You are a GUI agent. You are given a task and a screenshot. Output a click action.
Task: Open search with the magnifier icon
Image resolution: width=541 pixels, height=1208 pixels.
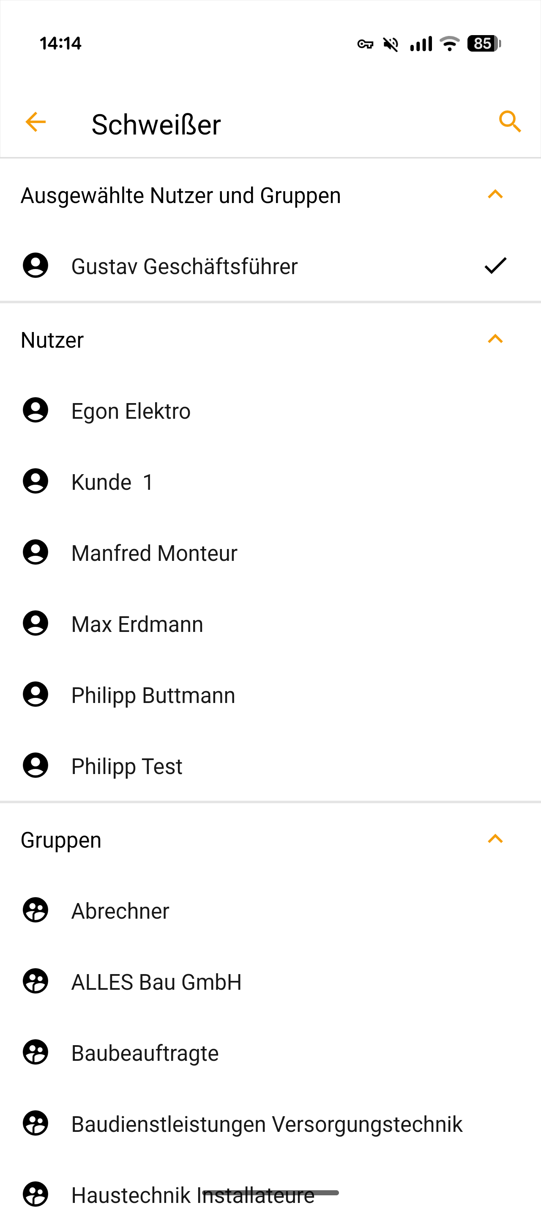[x=510, y=122]
